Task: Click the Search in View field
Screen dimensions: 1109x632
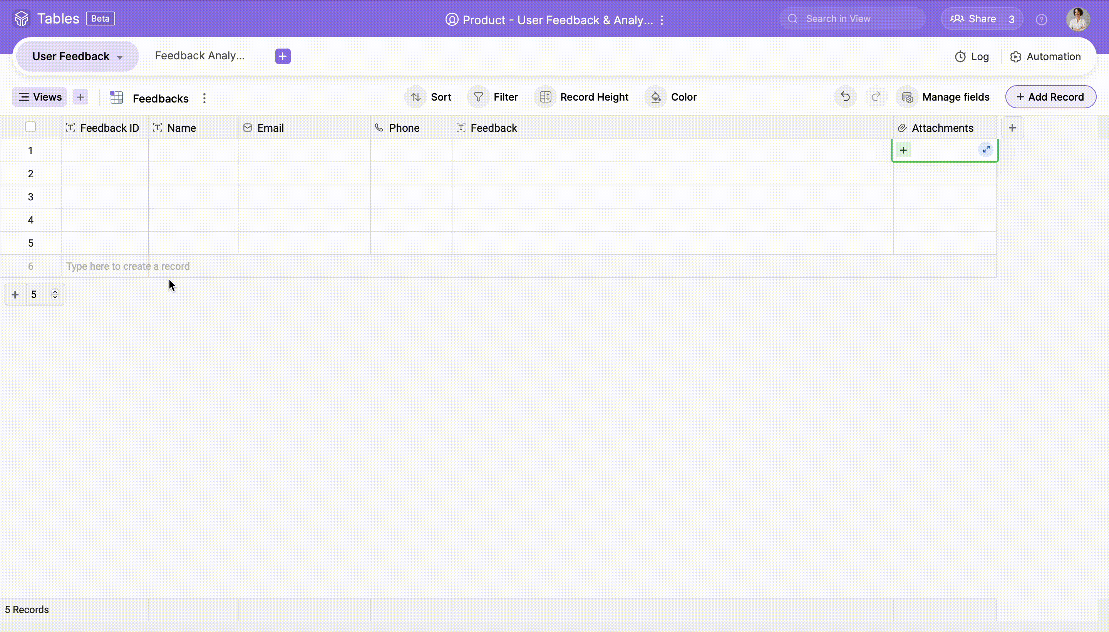Action: click(x=852, y=18)
